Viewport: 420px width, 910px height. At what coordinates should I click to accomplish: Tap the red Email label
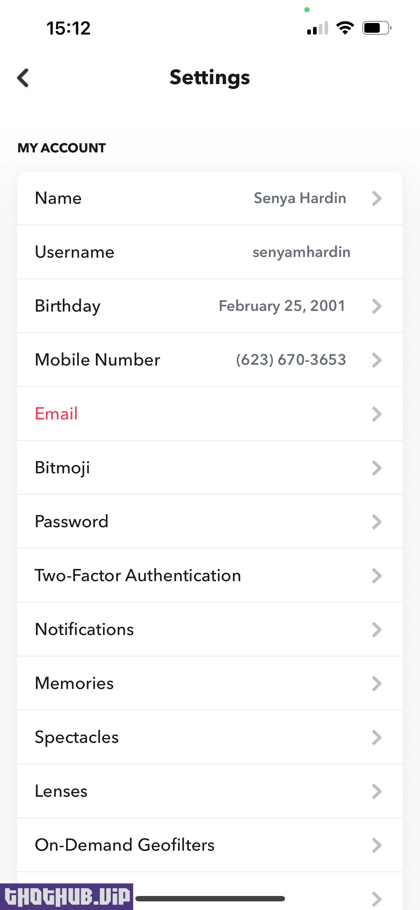point(56,414)
